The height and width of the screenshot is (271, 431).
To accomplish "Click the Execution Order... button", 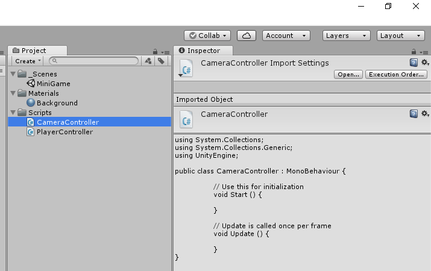I will 396,75.
